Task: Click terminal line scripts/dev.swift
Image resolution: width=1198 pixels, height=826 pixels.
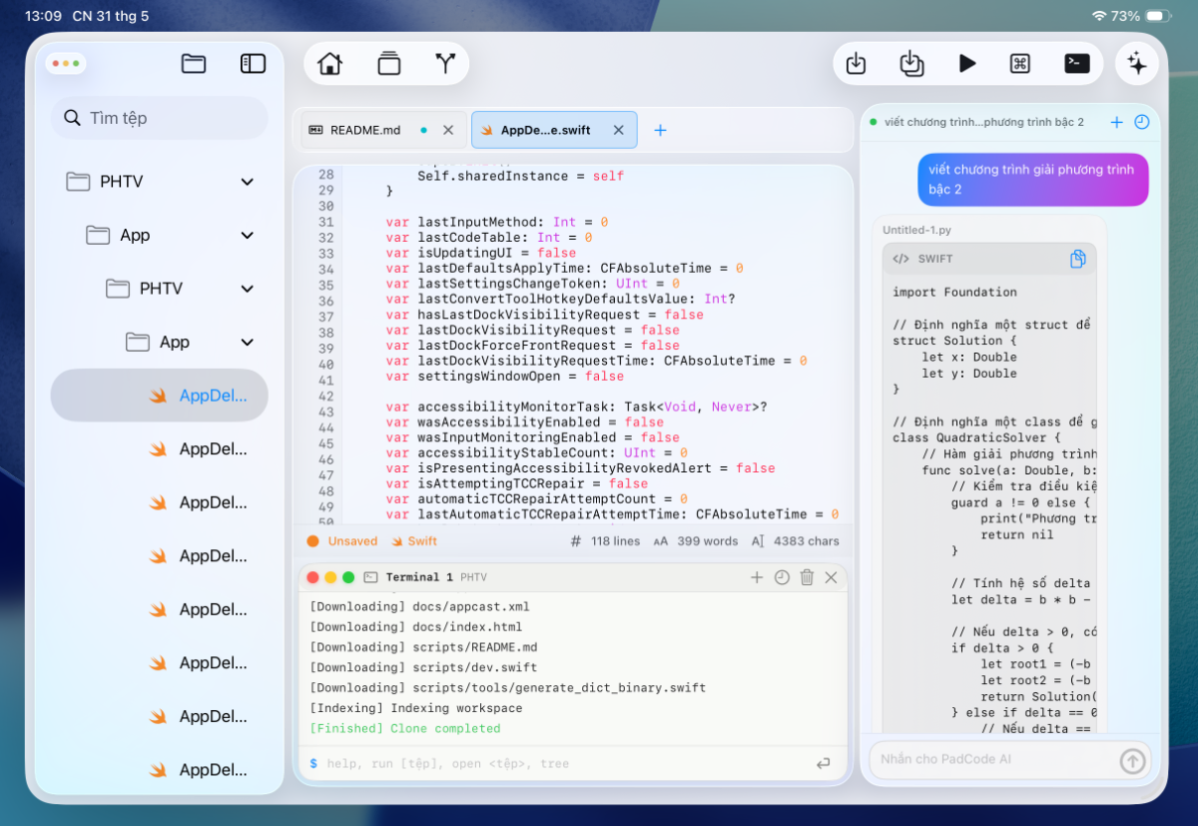Action: pos(423,667)
